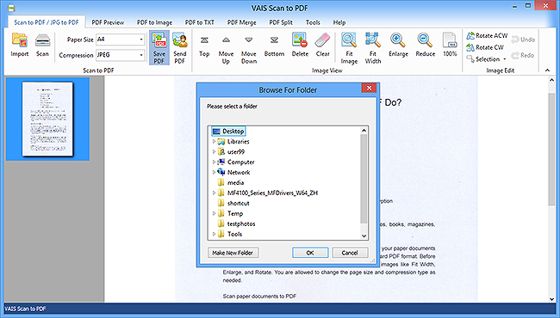Switch to the PDF to Image tab
560x318 pixels.
[x=154, y=22]
